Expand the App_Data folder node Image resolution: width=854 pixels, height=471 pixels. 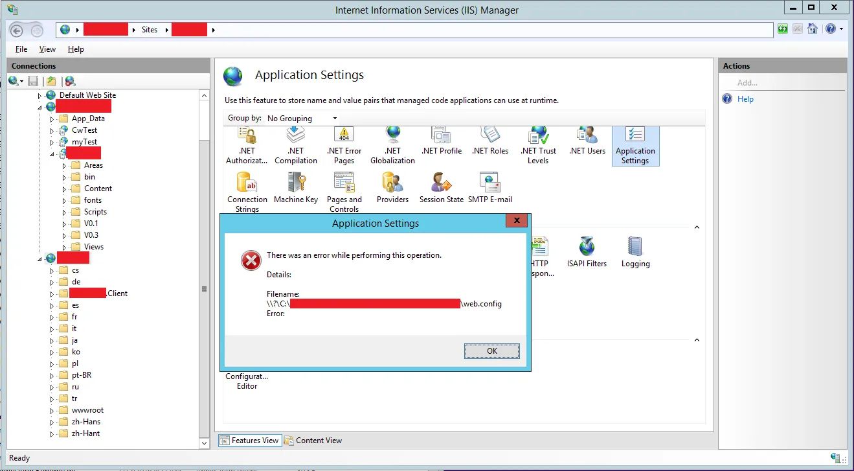point(52,119)
